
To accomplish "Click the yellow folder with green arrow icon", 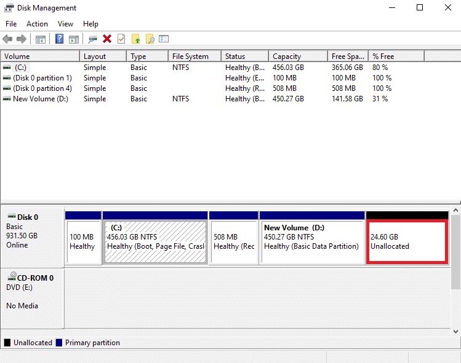I will pos(135,39).
